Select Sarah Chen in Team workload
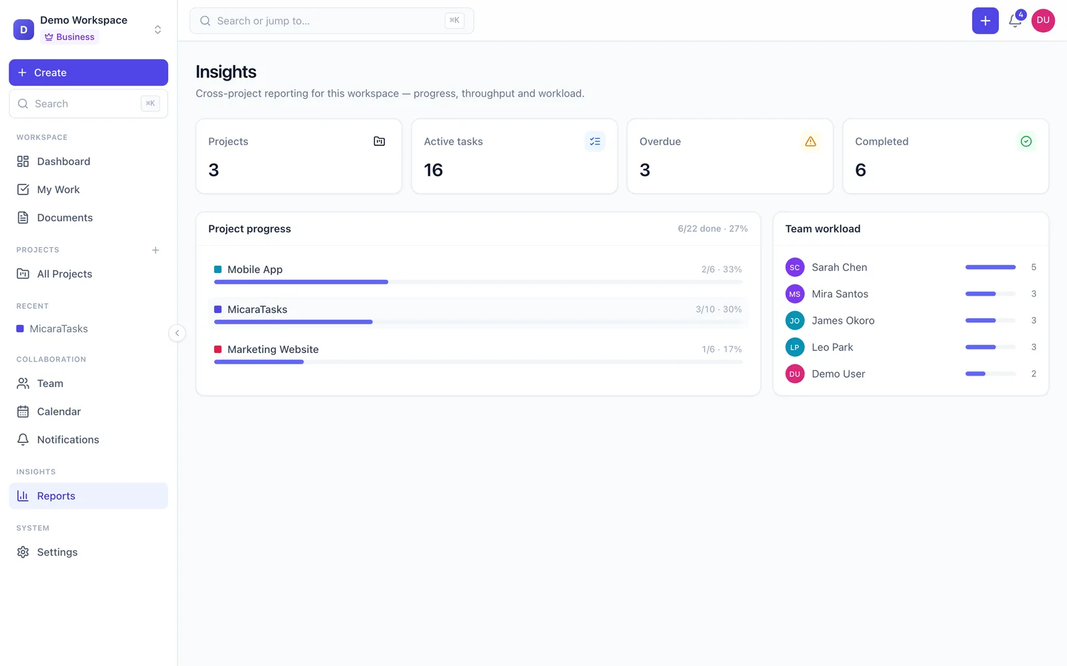This screenshot has height=666, width=1067. point(911,268)
